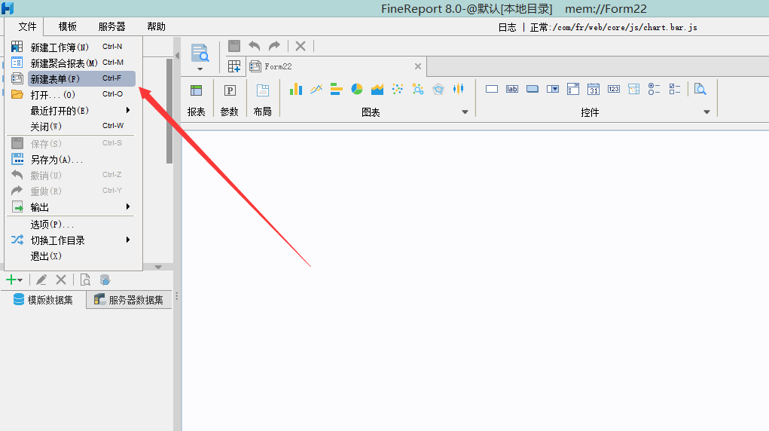
Task: Click the scroll-down arrow under the menu
Action: click(158, 267)
